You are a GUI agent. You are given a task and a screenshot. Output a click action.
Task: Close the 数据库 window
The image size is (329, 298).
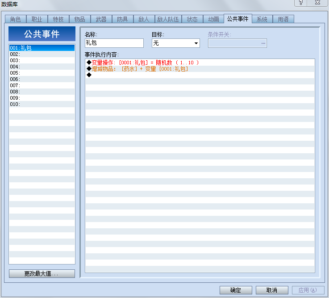click(x=318, y=3)
